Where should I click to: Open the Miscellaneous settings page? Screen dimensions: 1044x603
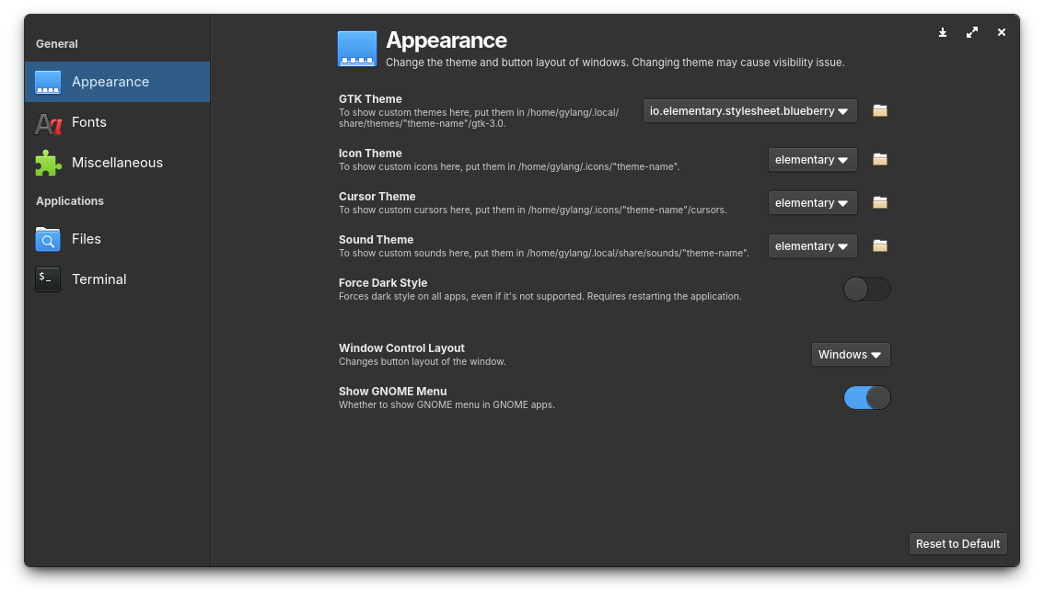[x=117, y=163]
